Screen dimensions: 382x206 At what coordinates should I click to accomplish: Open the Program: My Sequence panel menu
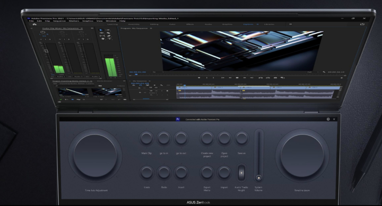151,28
